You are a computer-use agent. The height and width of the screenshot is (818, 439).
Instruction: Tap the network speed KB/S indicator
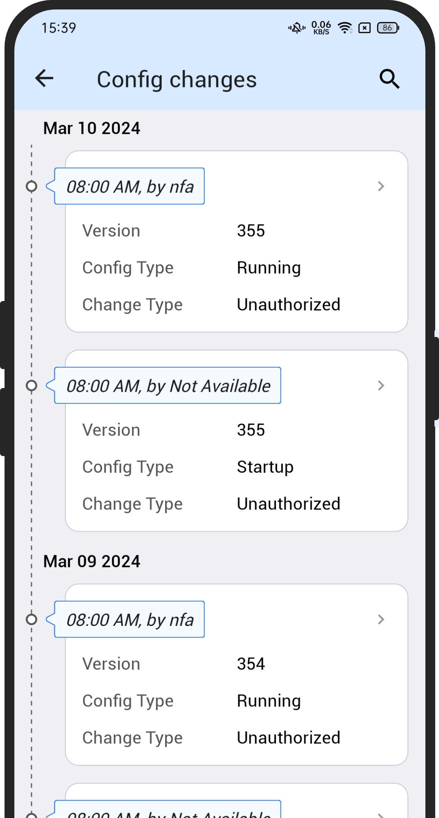[x=321, y=28]
